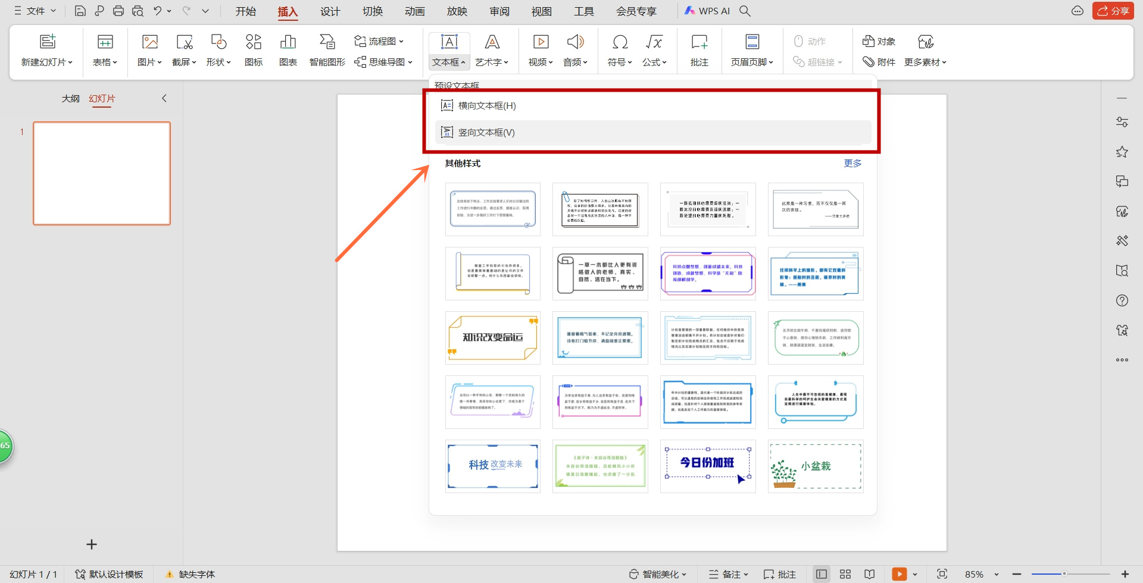This screenshot has height=583, width=1143.
Task: Start slideshow with the orange play button
Action: [899, 574]
